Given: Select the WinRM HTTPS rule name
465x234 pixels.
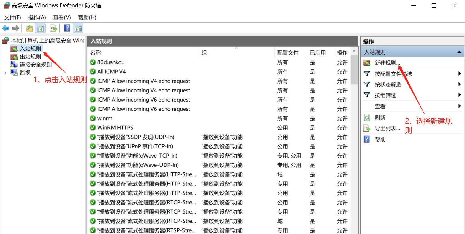Looking at the screenshot, I should (x=115, y=128).
